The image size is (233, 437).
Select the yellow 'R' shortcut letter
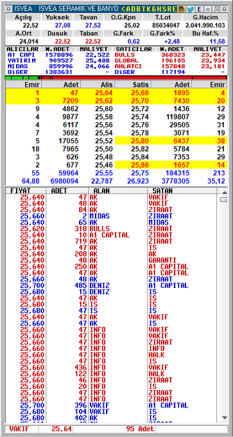click(x=170, y=9)
